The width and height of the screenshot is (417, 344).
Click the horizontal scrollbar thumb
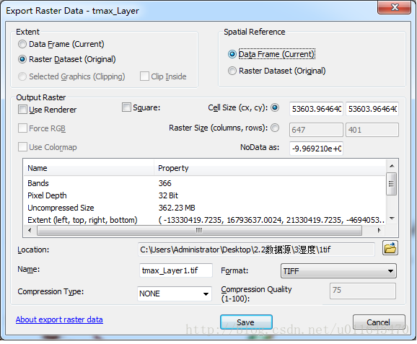click(x=199, y=230)
